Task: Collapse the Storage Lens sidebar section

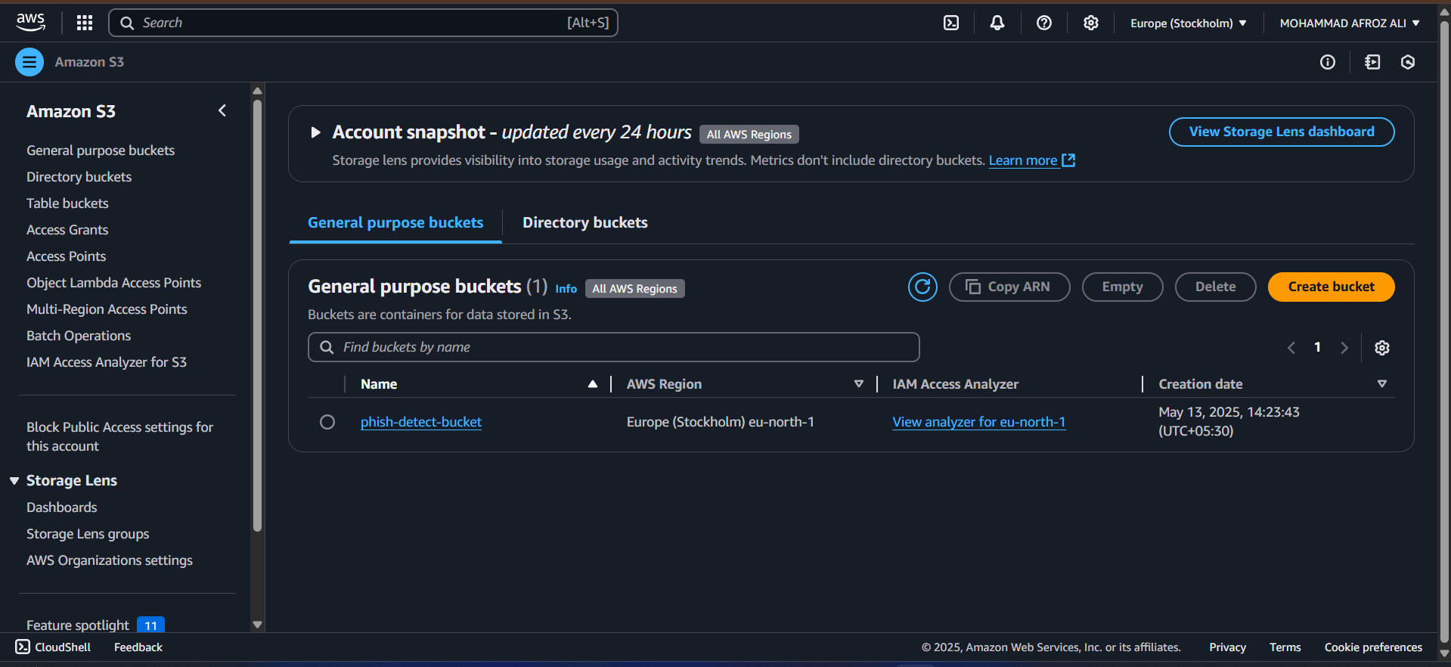Action: tap(14, 481)
